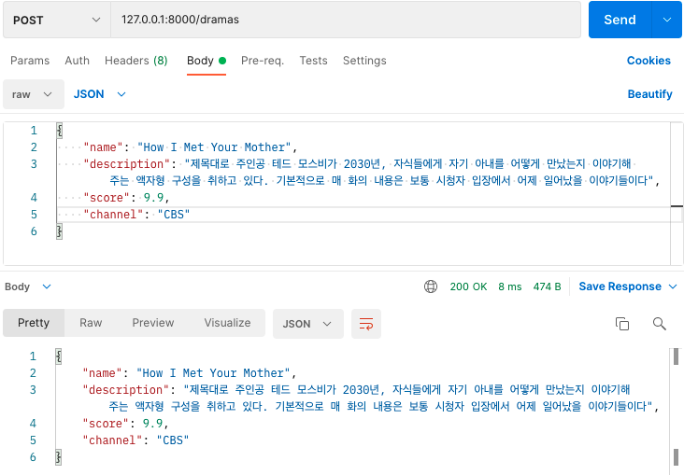The image size is (684, 475).
Task: Select the request Body tab
Action: [x=207, y=61]
